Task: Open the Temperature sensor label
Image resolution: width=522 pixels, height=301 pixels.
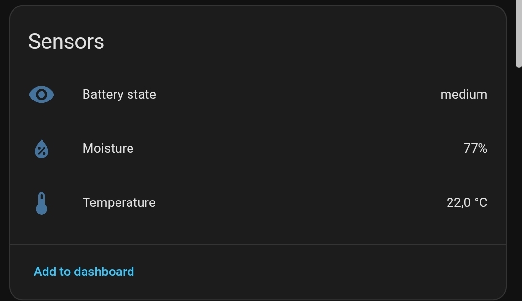Action: [x=119, y=202]
